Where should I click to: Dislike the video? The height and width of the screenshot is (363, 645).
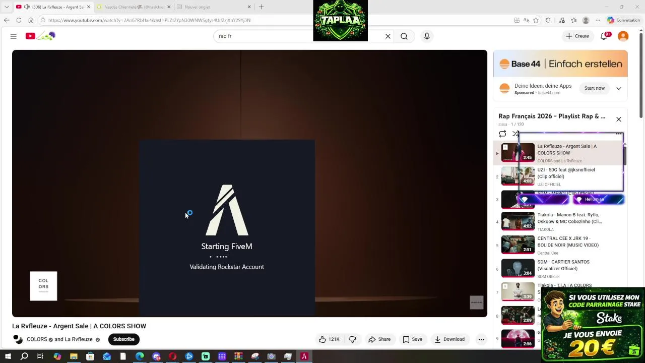(x=353, y=339)
